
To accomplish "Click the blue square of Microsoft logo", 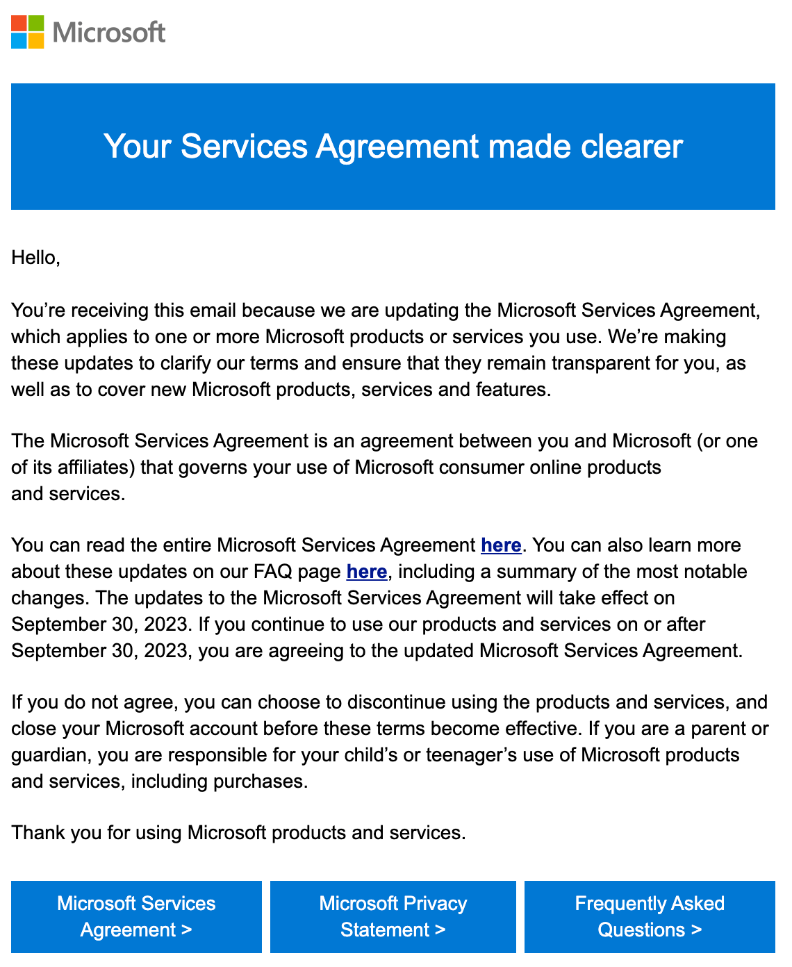I will coord(19,40).
